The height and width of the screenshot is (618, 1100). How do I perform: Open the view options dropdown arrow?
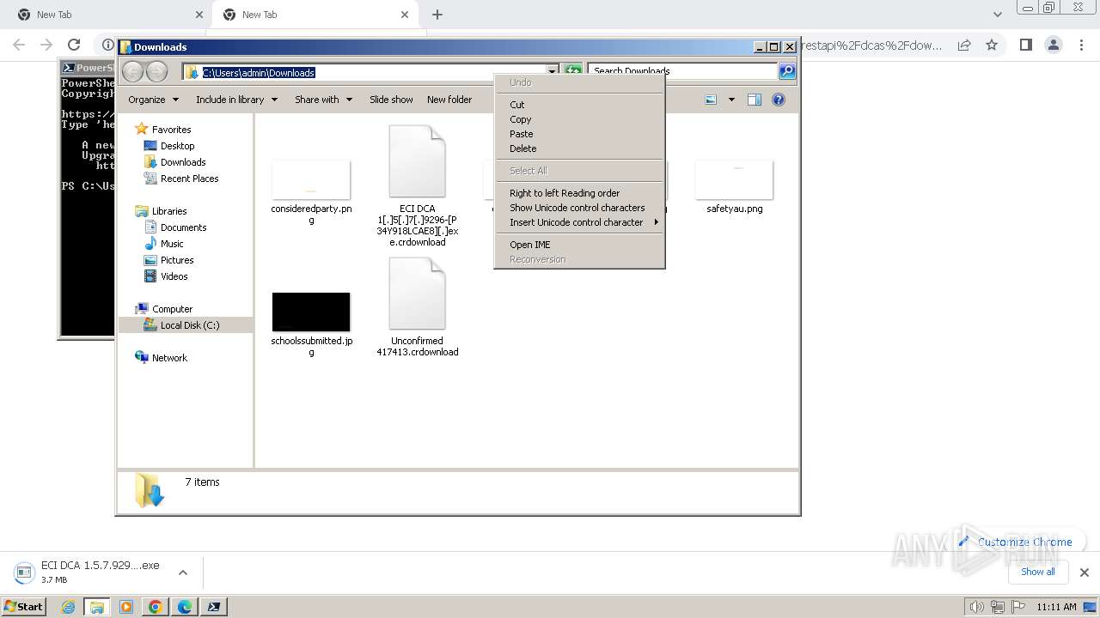(731, 100)
